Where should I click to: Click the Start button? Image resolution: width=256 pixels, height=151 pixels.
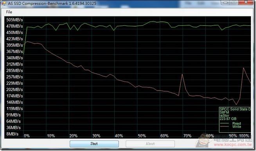tap(94, 144)
